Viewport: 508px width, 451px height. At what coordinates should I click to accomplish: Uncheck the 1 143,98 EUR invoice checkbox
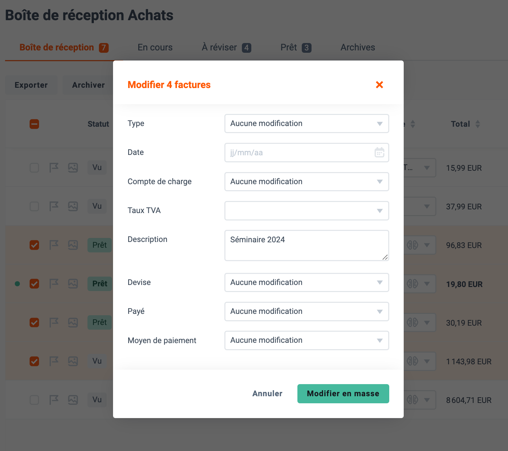click(34, 361)
